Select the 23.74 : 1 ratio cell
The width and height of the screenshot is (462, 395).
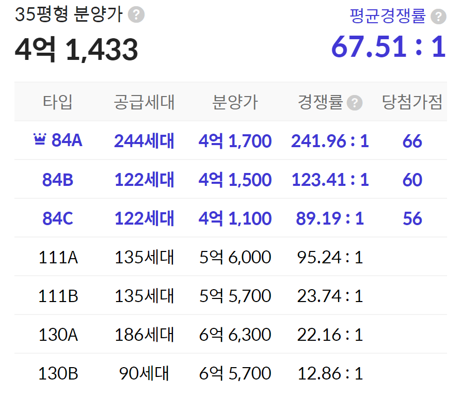(330, 296)
